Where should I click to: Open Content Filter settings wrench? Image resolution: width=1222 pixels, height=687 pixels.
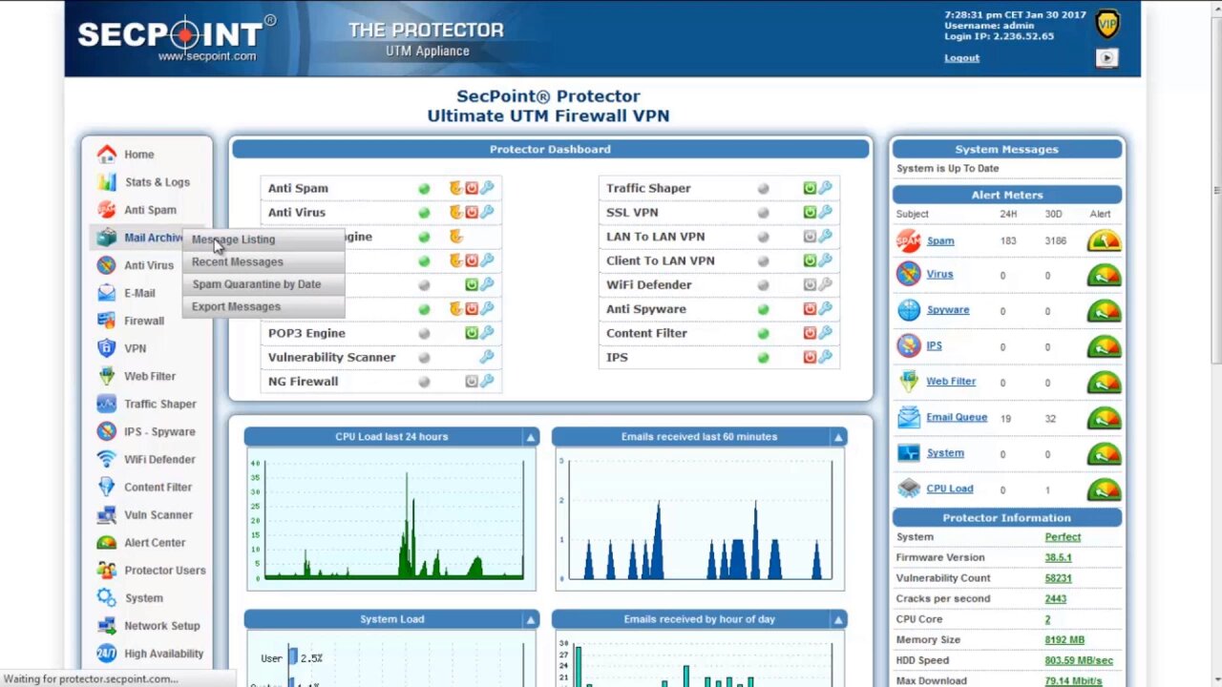point(825,333)
